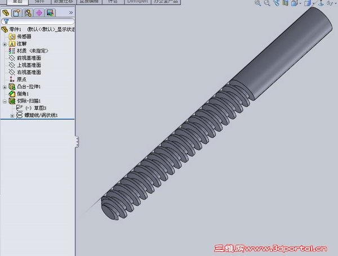
Task: Collapse the 切除-扫描1 feature node
Action: pyautogui.click(x=5, y=101)
